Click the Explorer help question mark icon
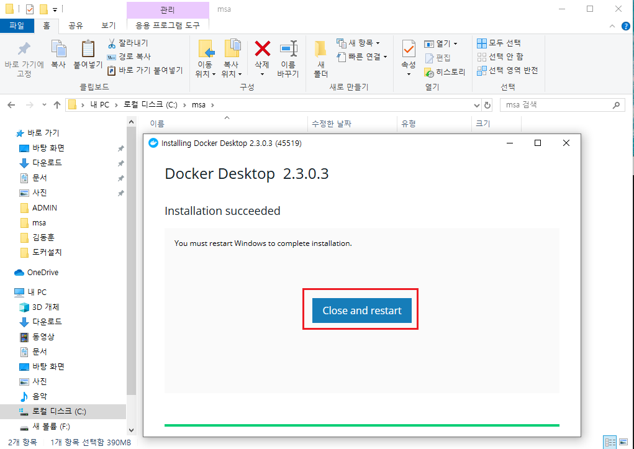 click(625, 26)
